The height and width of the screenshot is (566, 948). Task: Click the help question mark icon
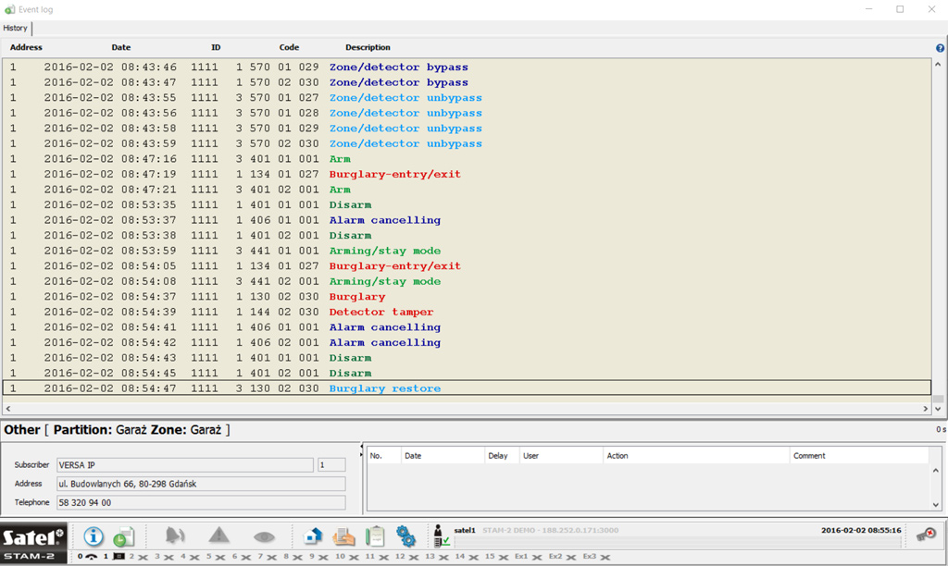click(x=941, y=48)
